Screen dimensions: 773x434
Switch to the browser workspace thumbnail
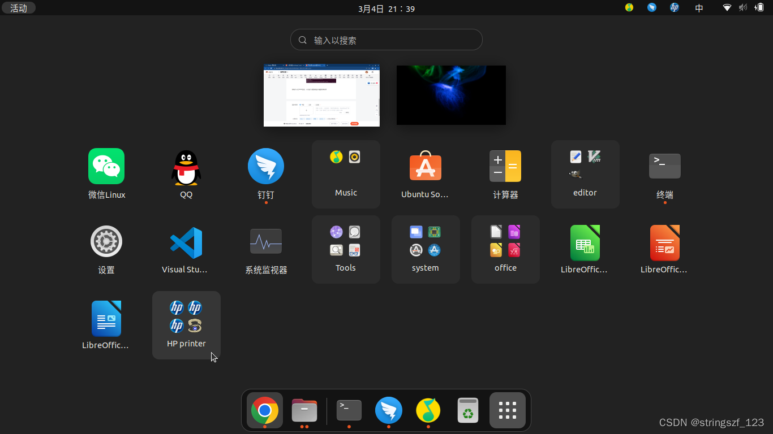pos(322,95)
